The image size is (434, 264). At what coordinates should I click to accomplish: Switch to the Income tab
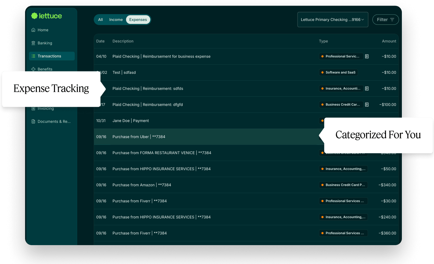tap(116, 20)
